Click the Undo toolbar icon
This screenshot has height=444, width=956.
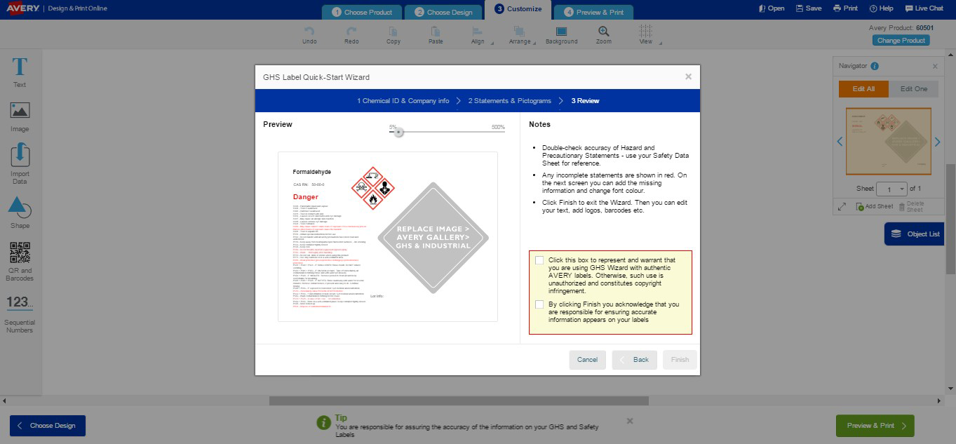(309, 35)
